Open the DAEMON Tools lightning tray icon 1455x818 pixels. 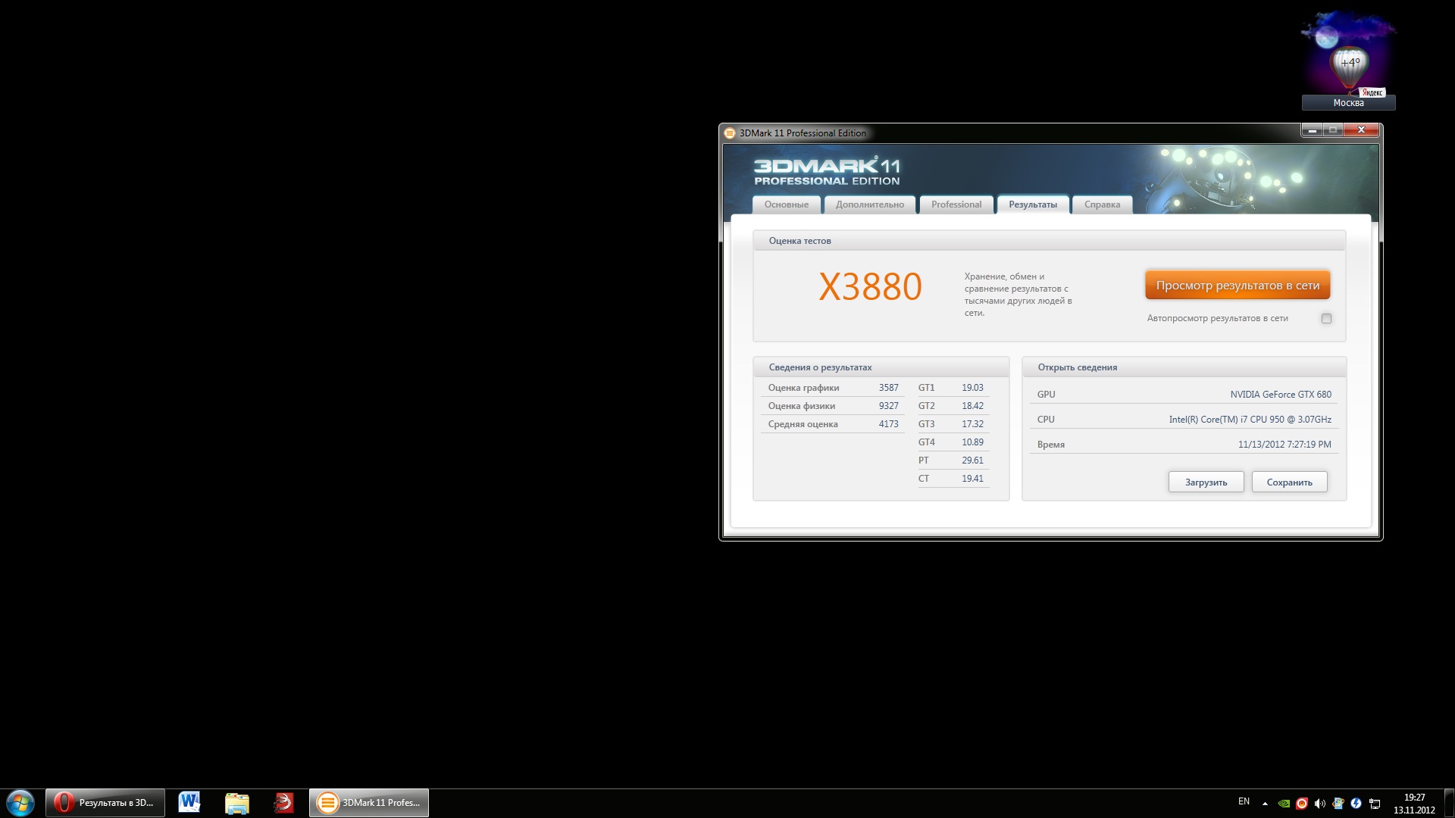1356,804
